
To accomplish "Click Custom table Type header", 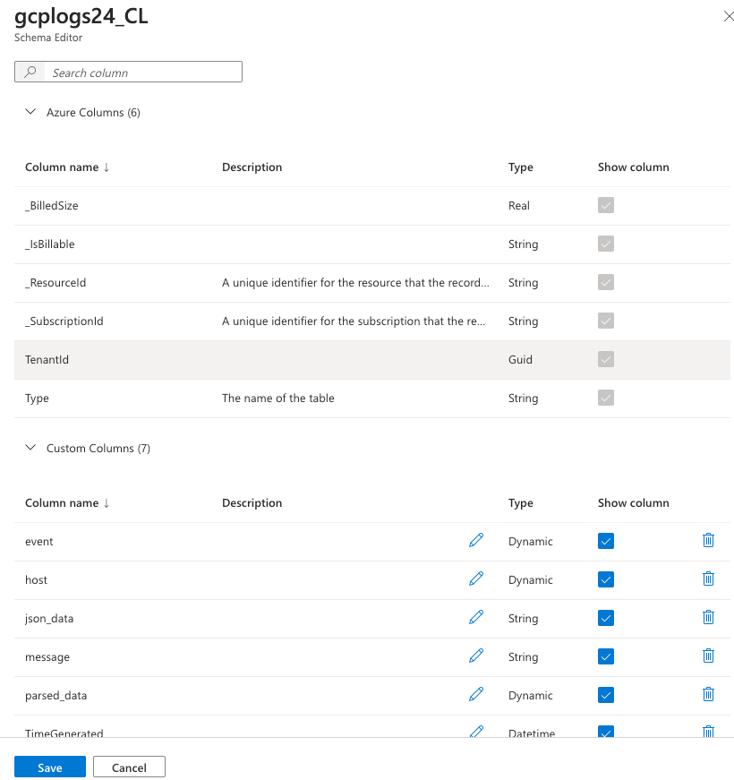I will tap(521, 503).
